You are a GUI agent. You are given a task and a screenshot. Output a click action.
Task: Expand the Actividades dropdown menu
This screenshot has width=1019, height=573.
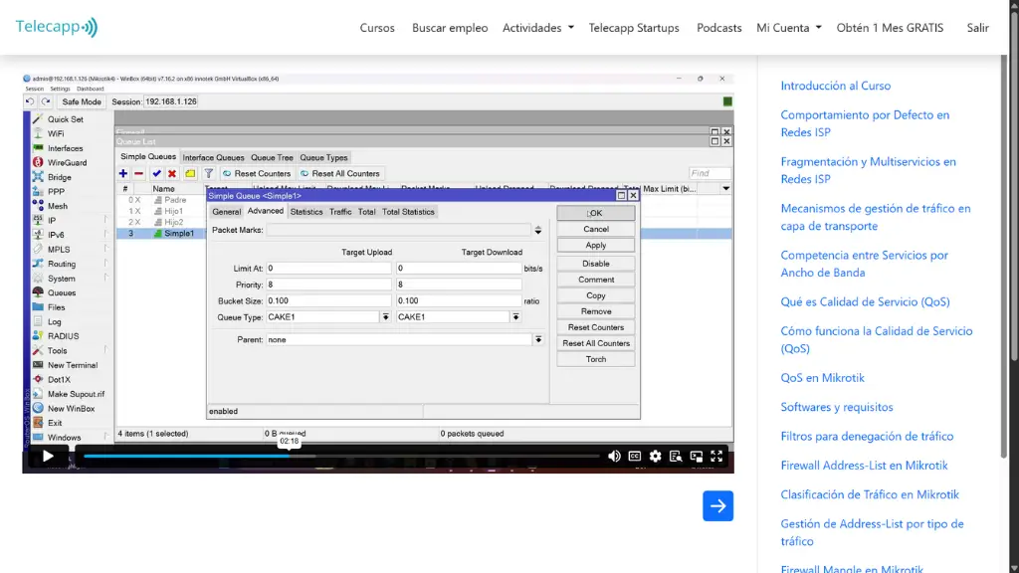pos(537,28)
